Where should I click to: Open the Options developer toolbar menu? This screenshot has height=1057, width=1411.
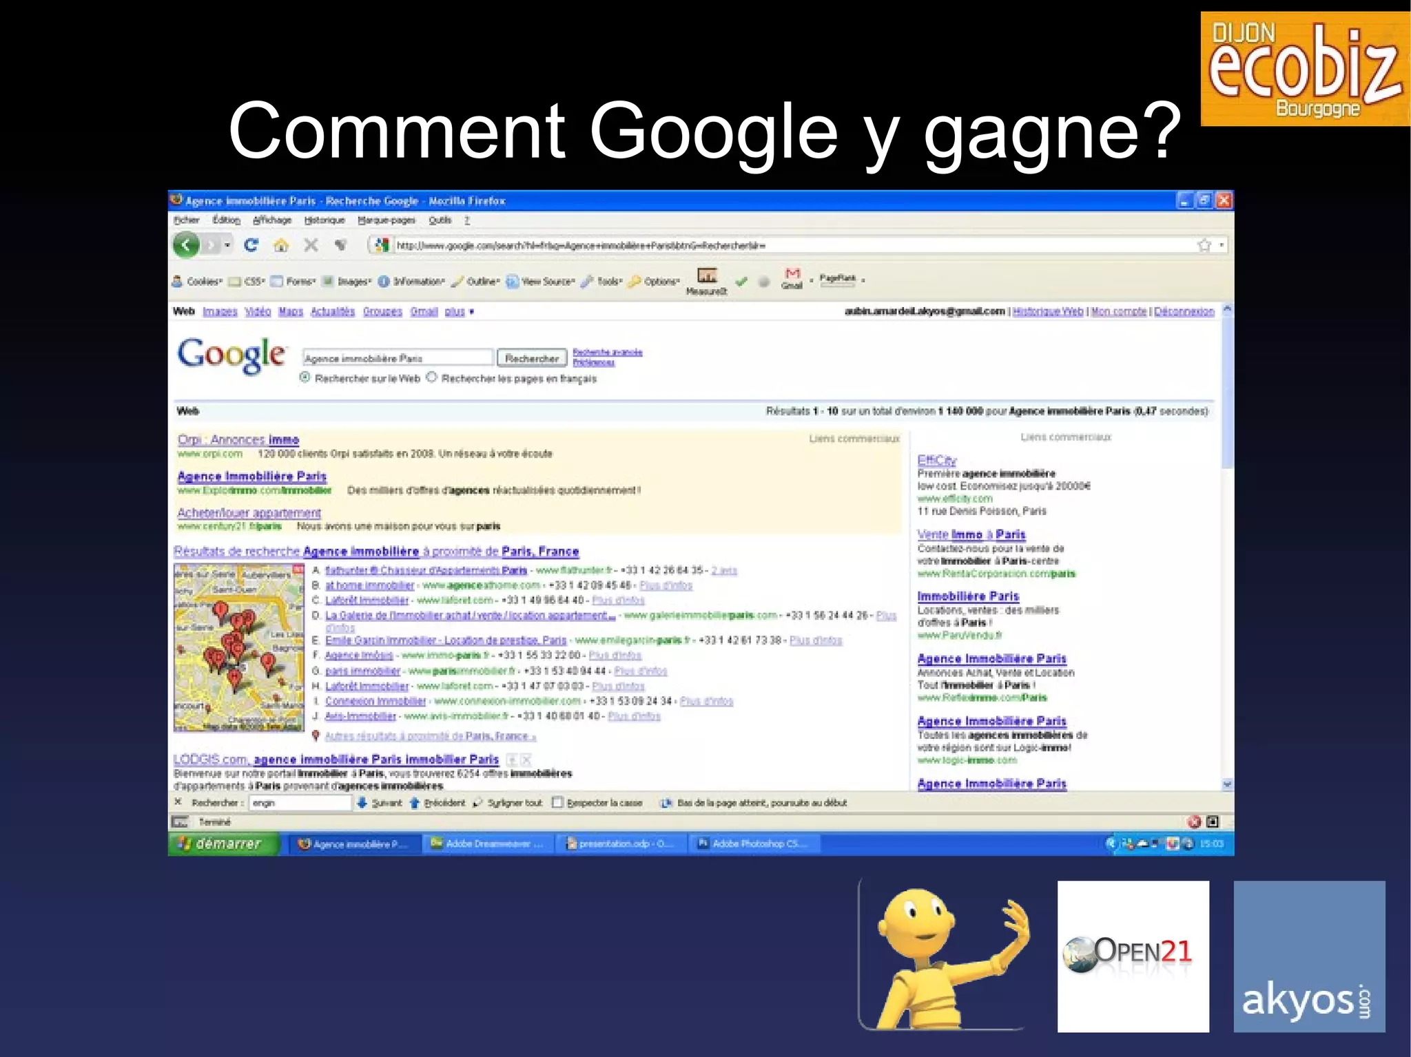point(655,281)
